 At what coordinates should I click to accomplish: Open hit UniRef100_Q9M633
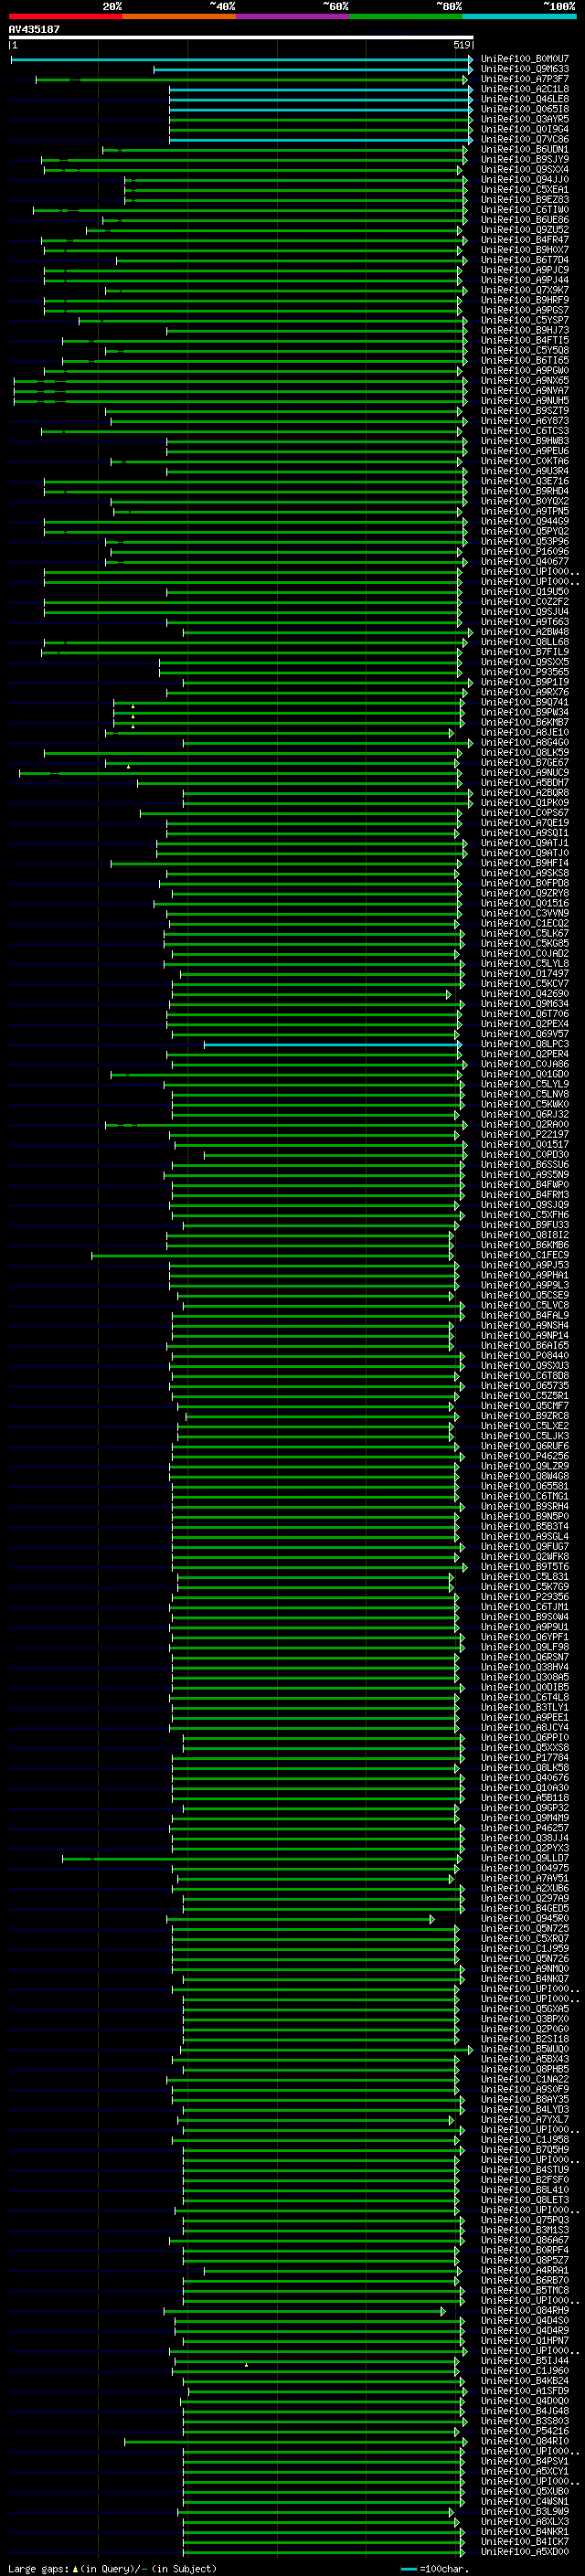pos(524,69)
